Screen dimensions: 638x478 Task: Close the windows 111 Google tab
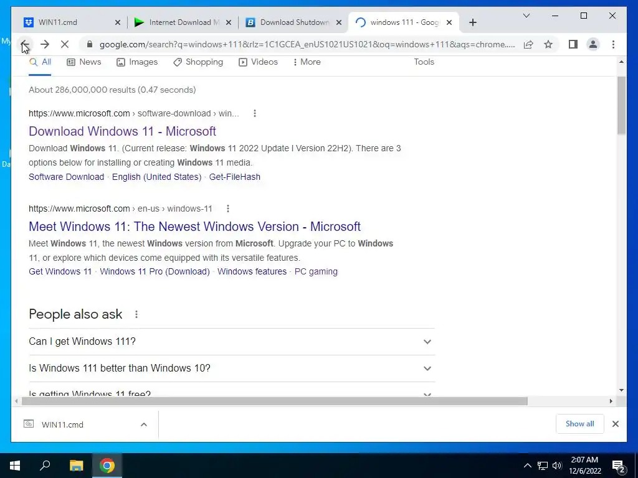tap(449, 22)
